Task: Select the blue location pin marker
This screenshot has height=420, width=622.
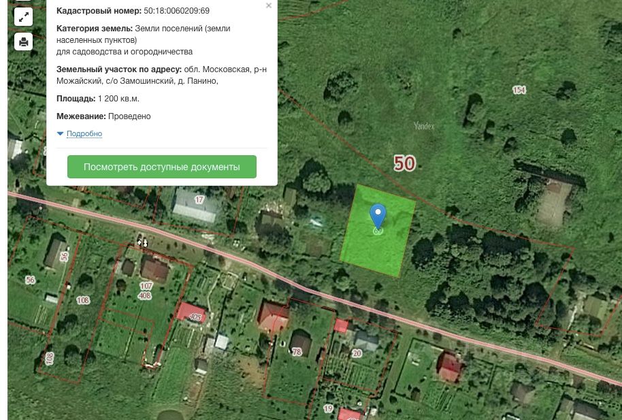Action: pyautogui.click(x=378, y=216)
